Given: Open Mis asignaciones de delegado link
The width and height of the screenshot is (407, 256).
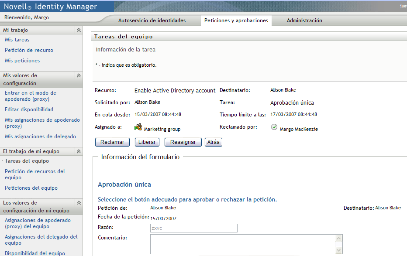Looking at the screenshot, I should click(40, 137).
